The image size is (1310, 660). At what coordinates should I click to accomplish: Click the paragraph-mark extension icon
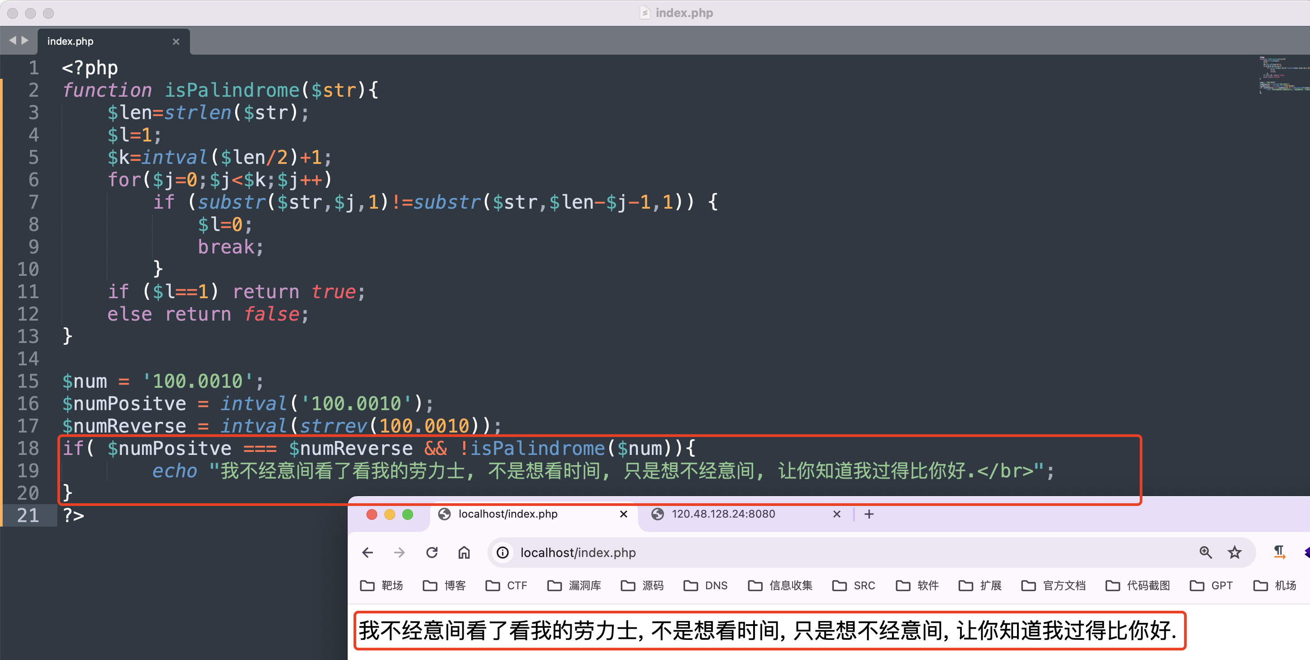1280,552
